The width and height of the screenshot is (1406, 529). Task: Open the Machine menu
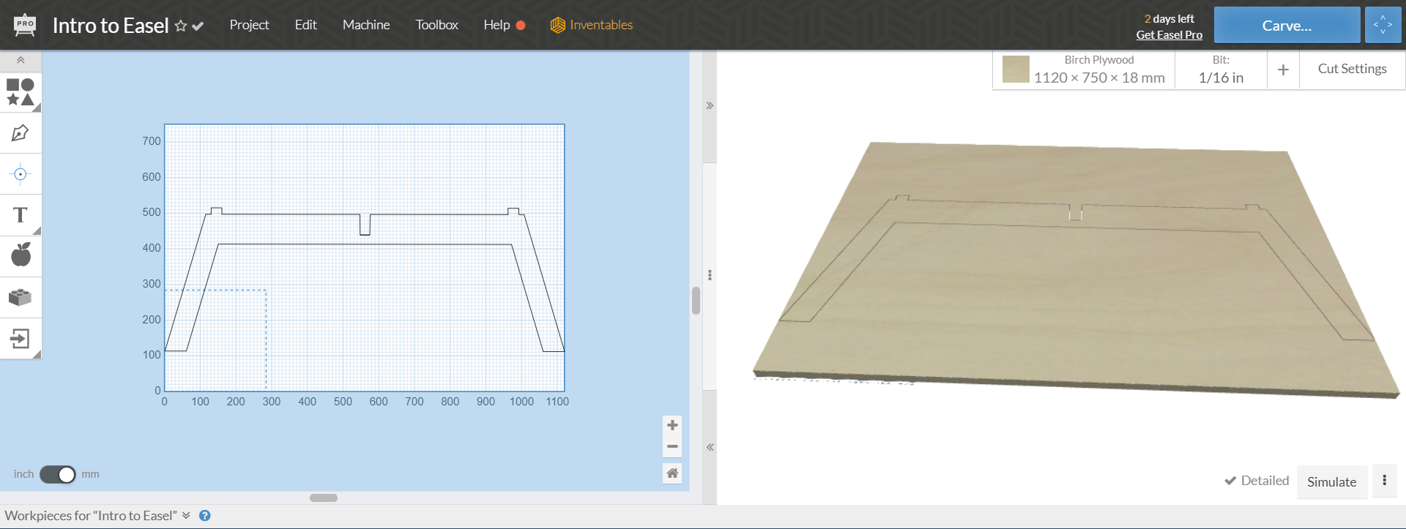pos(366,25)
